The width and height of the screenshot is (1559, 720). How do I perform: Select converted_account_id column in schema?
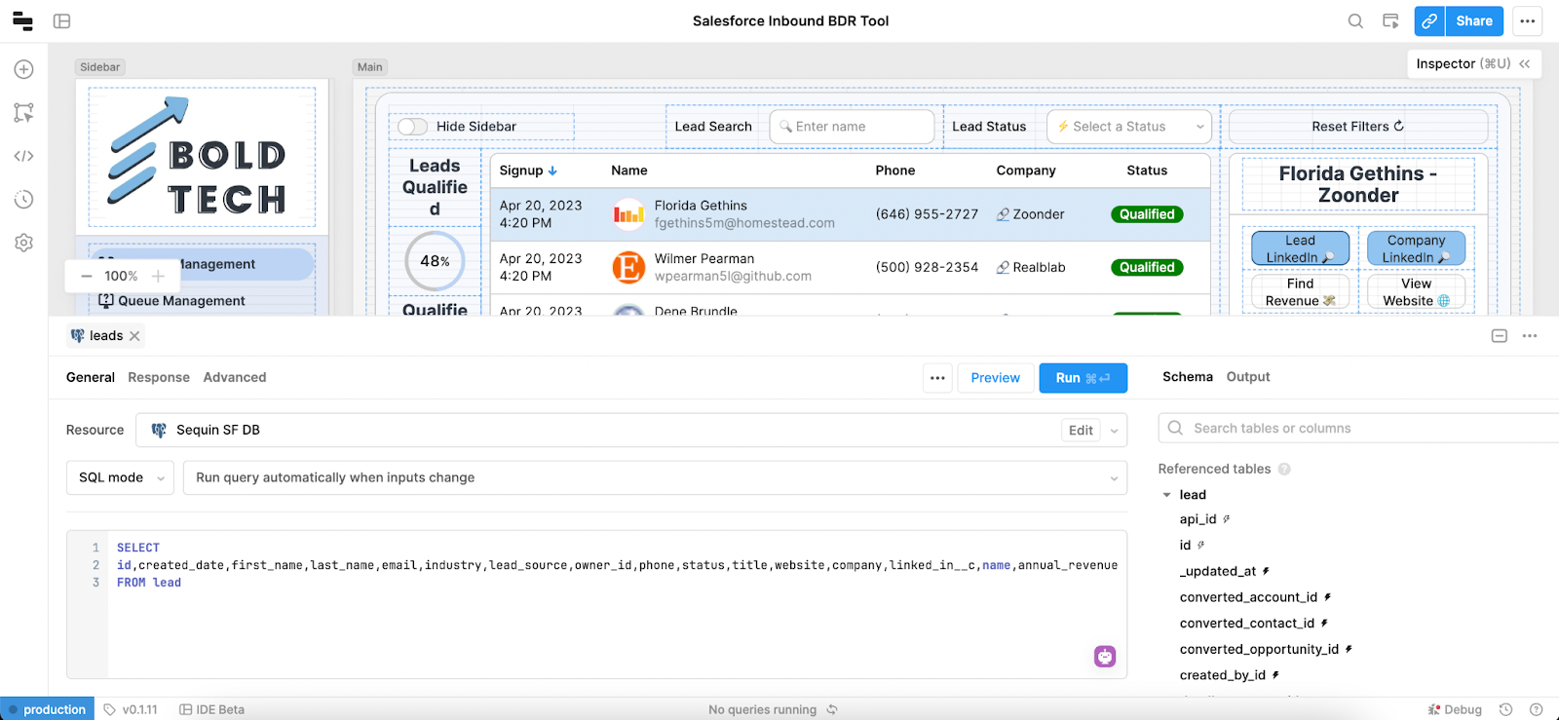[1248, 597]
